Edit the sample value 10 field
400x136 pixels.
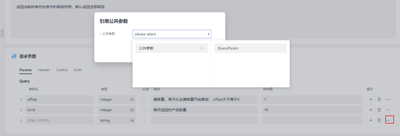click(x=312, y=110)
